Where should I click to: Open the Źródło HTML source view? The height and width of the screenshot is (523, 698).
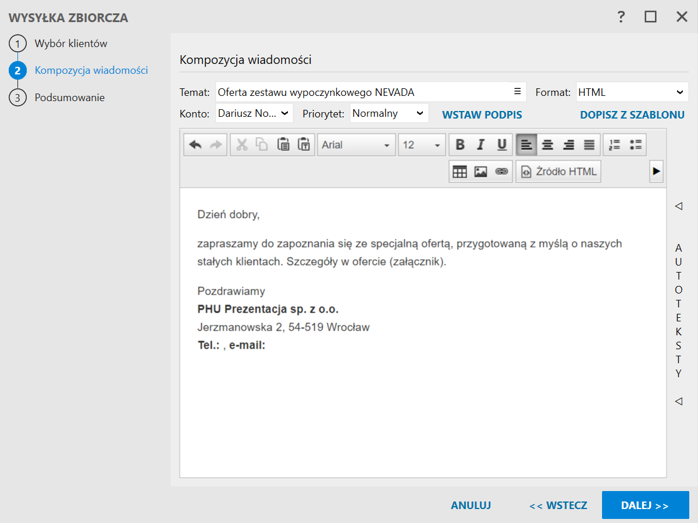click(x=558, y=172)
